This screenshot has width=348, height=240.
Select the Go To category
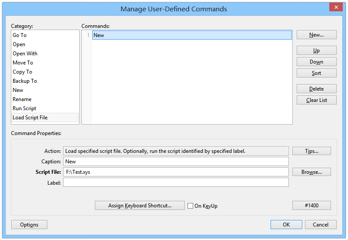tap(20, 35)
